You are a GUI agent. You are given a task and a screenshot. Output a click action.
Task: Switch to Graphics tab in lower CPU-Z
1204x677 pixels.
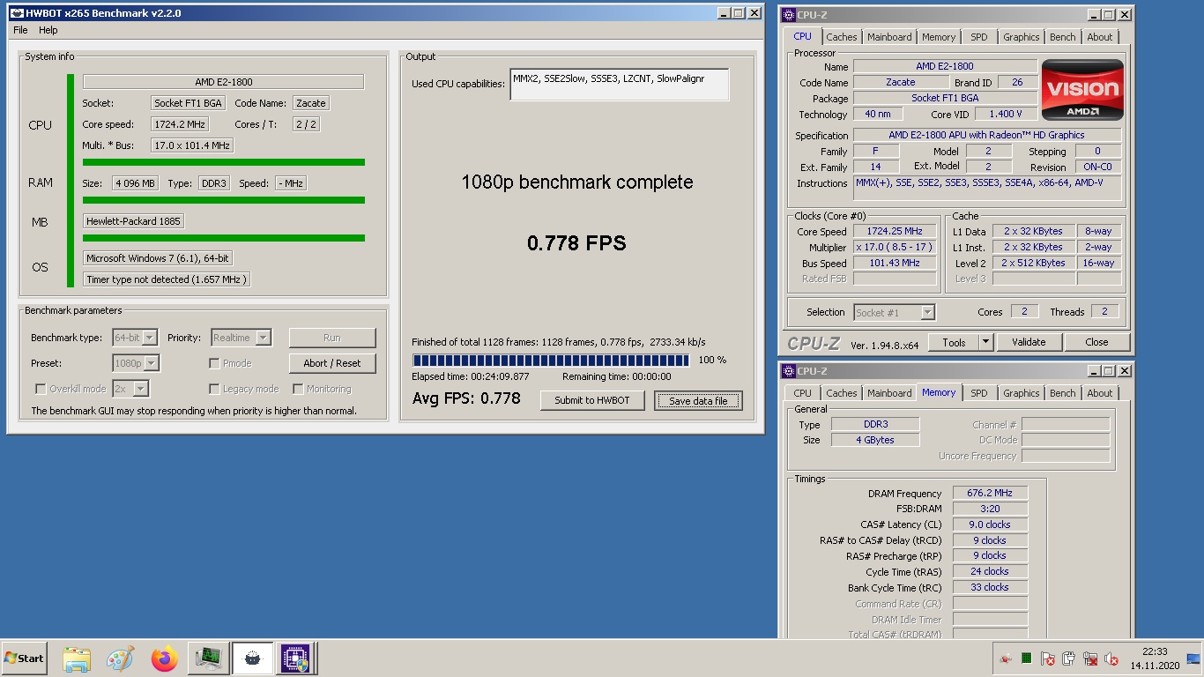(x=1021, y=393)
